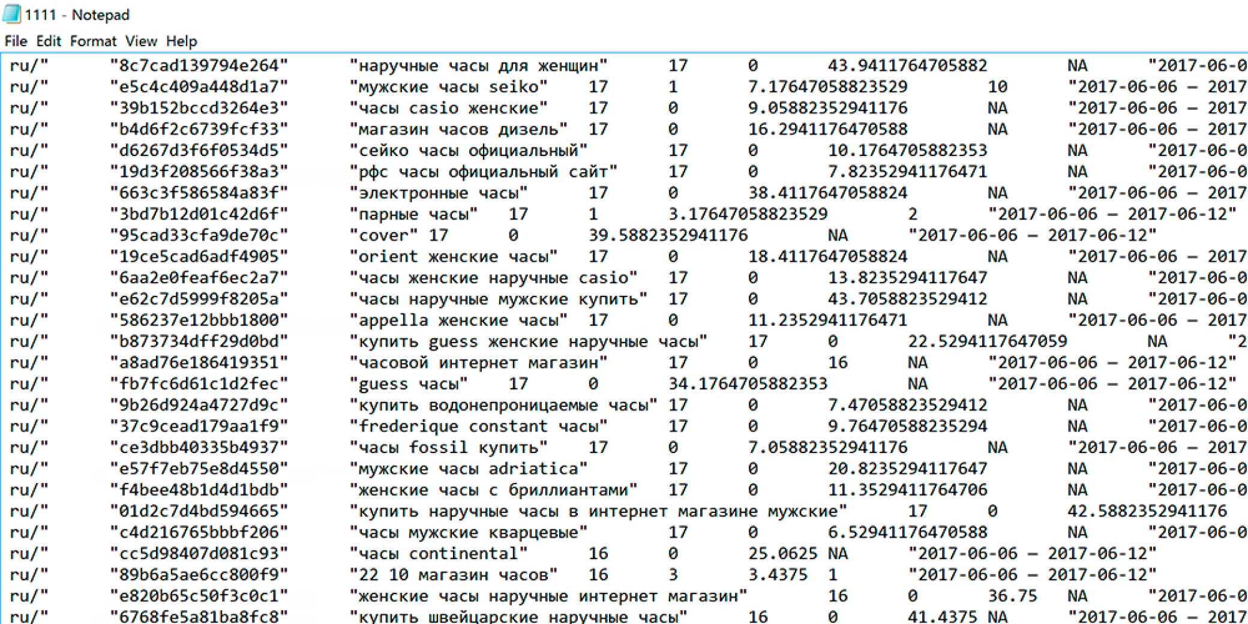Click the value 3.17647058823529
This screenshot has width=1248, height=624.
tap(748, 214)
